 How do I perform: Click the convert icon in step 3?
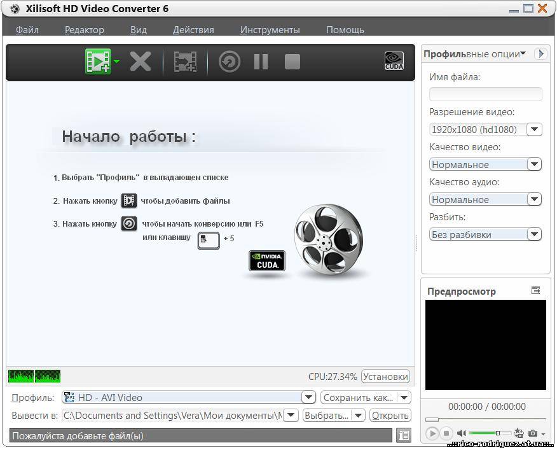[x=129, y=224]
